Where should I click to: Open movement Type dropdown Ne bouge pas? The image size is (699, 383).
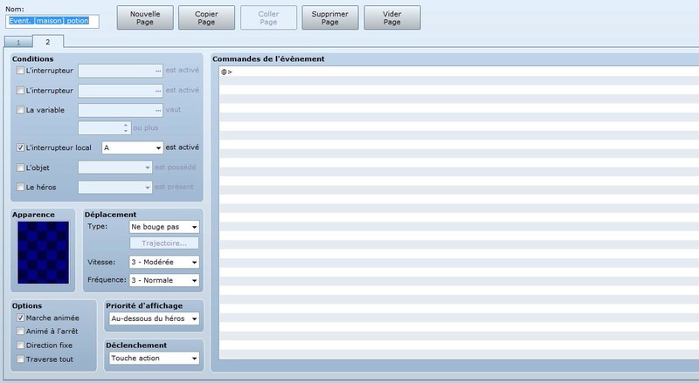coord(164,227)
